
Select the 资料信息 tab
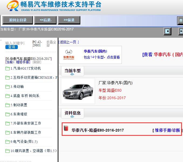tap(72, 113)
